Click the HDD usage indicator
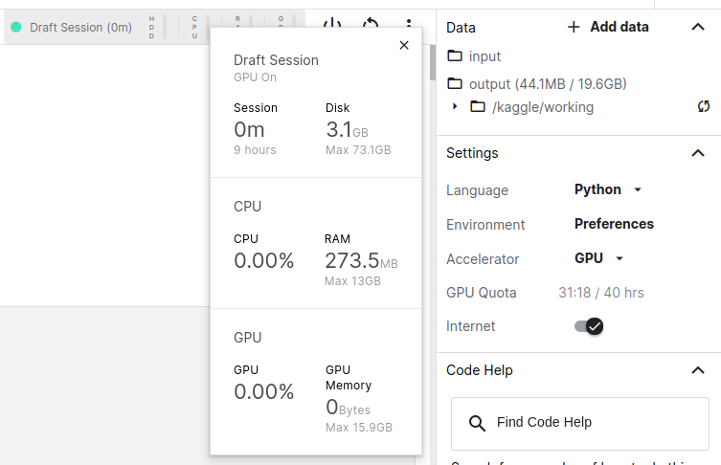This screenshot has width=721, height=465. [x=157, y=27]
